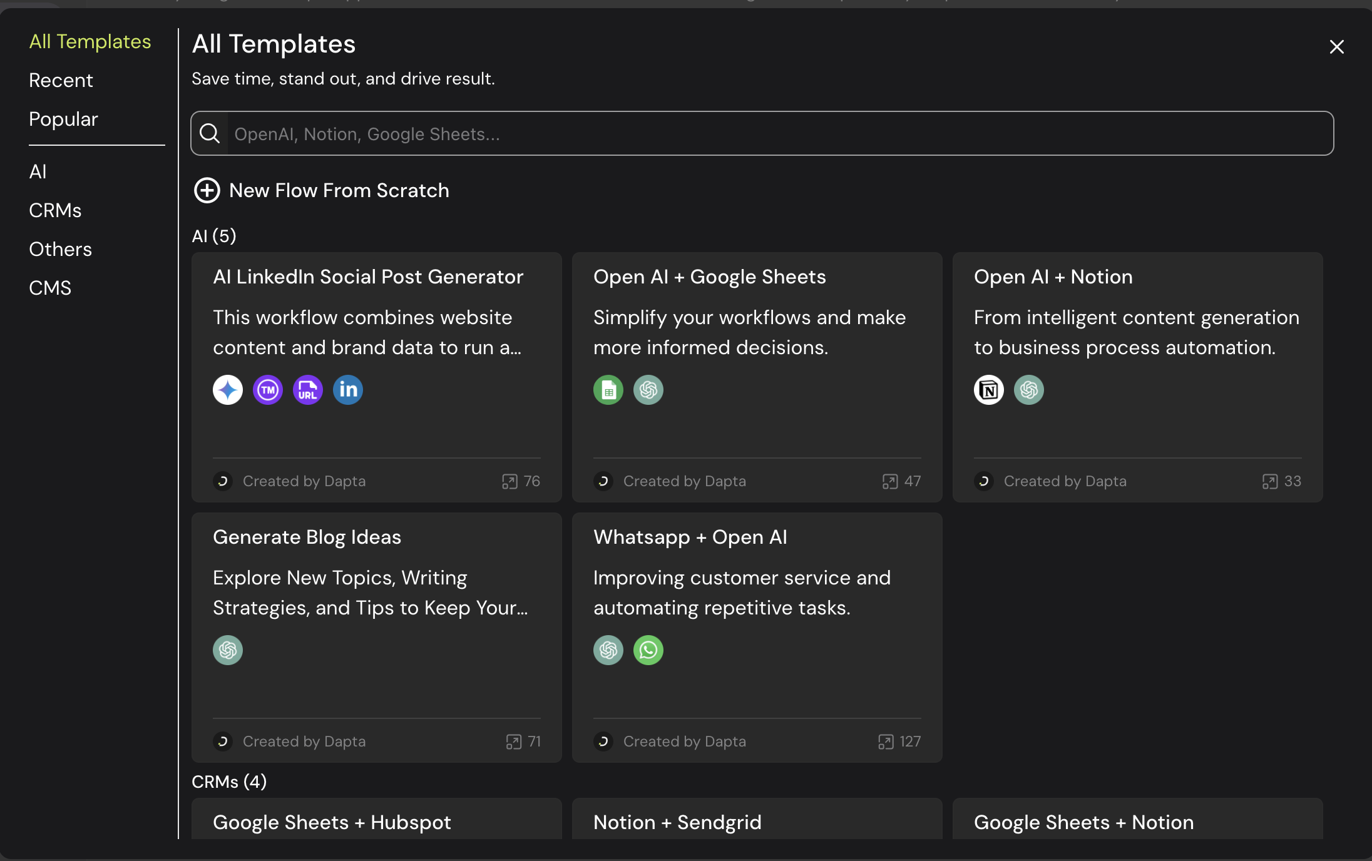Click the Notion icon in Open AI + Notion card
The width and height of the screenshot is (1372, 861).
point(989,390)
